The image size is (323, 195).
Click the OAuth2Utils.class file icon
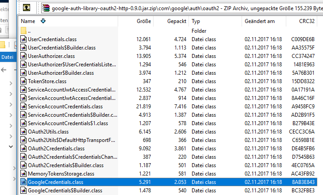(23, 132)
